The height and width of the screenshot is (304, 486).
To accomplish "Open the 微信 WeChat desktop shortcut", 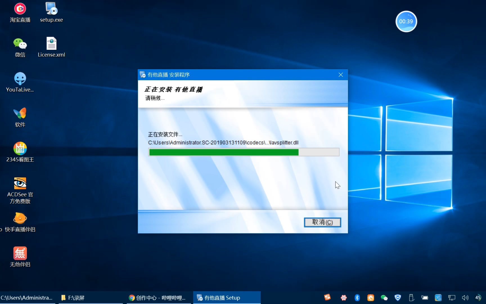I will click(20, 48).
